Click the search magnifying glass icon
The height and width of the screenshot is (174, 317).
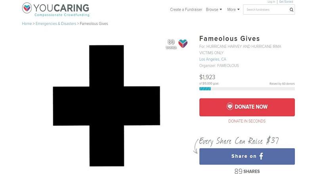[x=291, y=10]
